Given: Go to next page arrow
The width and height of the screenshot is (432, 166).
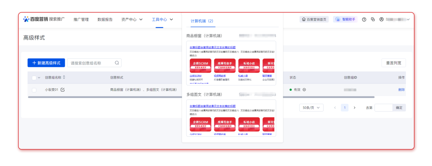Looking at the screenshot, I should [354, 108].
